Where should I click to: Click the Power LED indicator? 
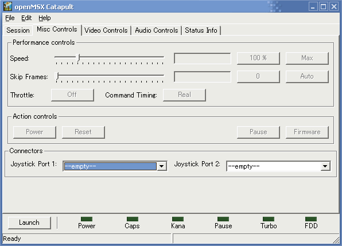pyautogui.click(x=87, y=219)
